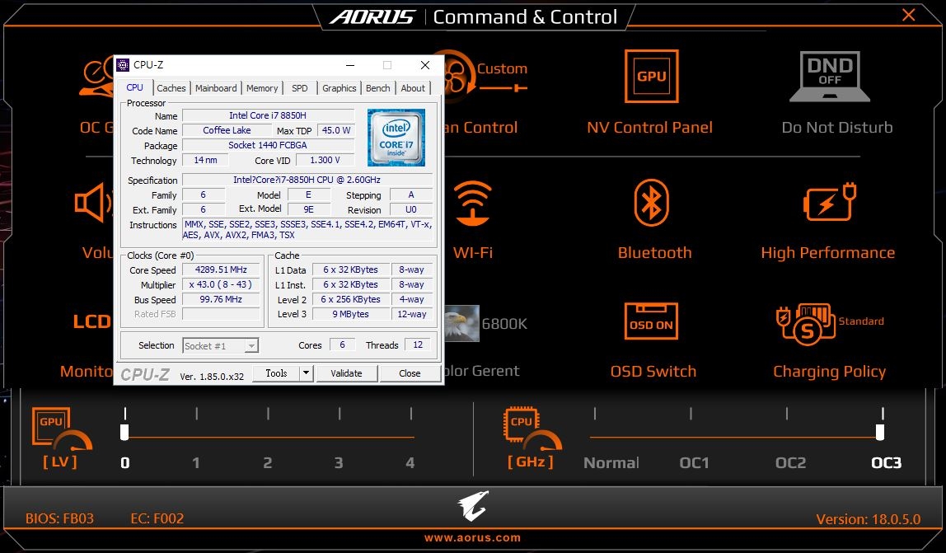Screen dimensions: 946x553
Task: Click the Core Speed value 4289.51 MHz
Action: pyautogui.click(x=221, y=269)
